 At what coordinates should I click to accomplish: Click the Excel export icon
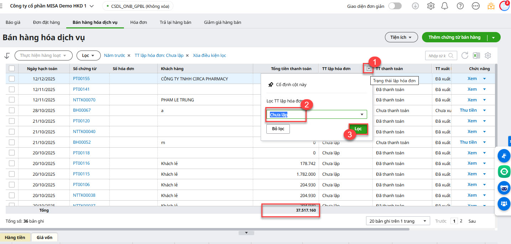pyautogui.click(x=476, y=55)
